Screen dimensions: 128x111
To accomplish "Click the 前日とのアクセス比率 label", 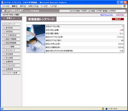I will pos(54,37).
